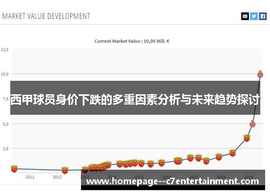Click the 2011 x-axis year label
The height and width of the screenshot is (195, 270).
[30, 177]
